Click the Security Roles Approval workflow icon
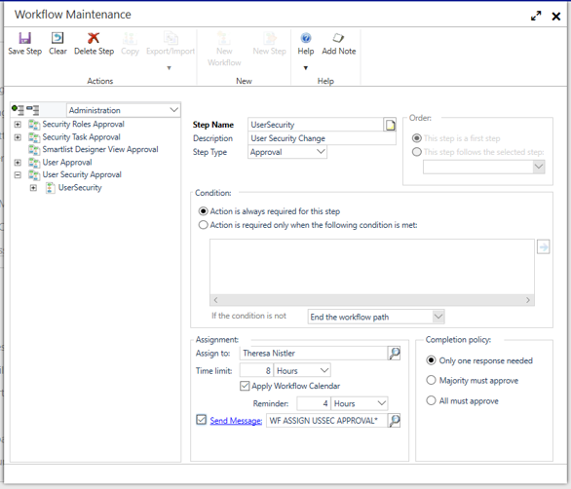571x489 pixels. 34,125
